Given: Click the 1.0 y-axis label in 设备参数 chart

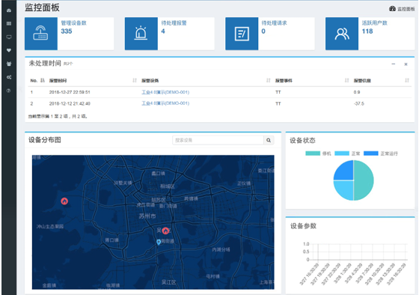Looking at the screenshot, I should (x=306, y=244).
